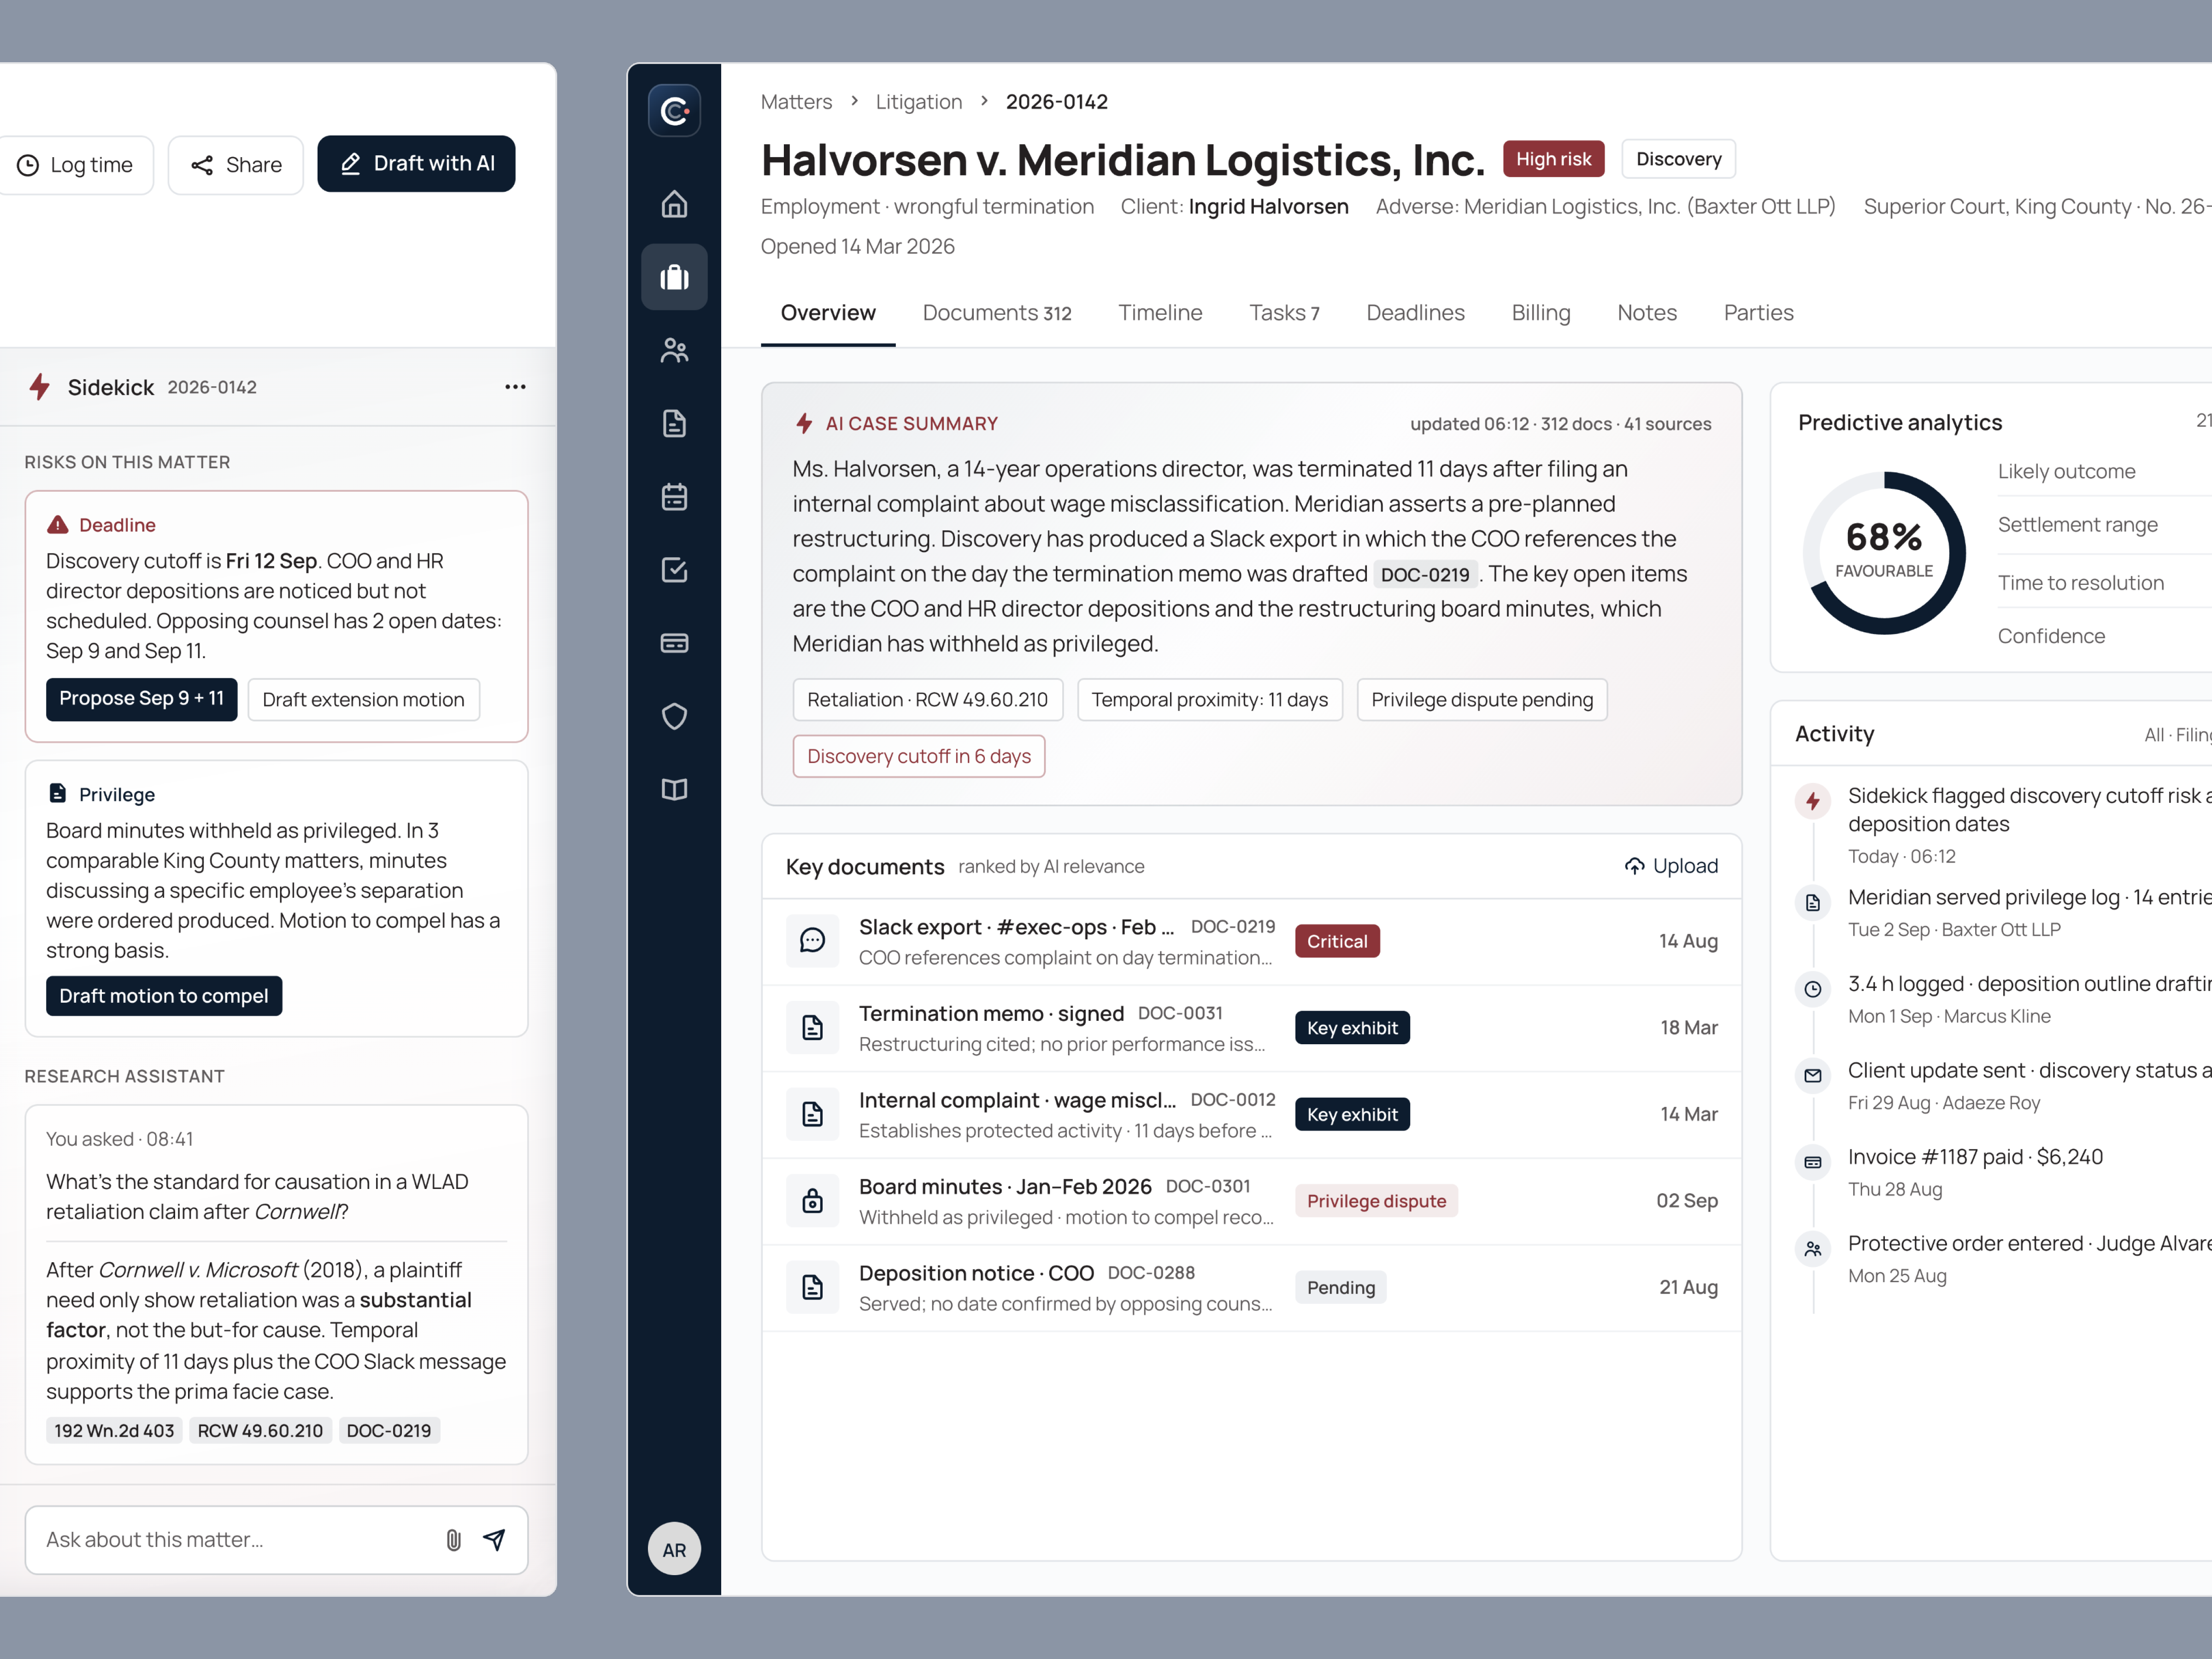This screenshot has height=1659, width=2212.
Task: Click the Matters breadcrumb link
Action: tap(796, 102)
